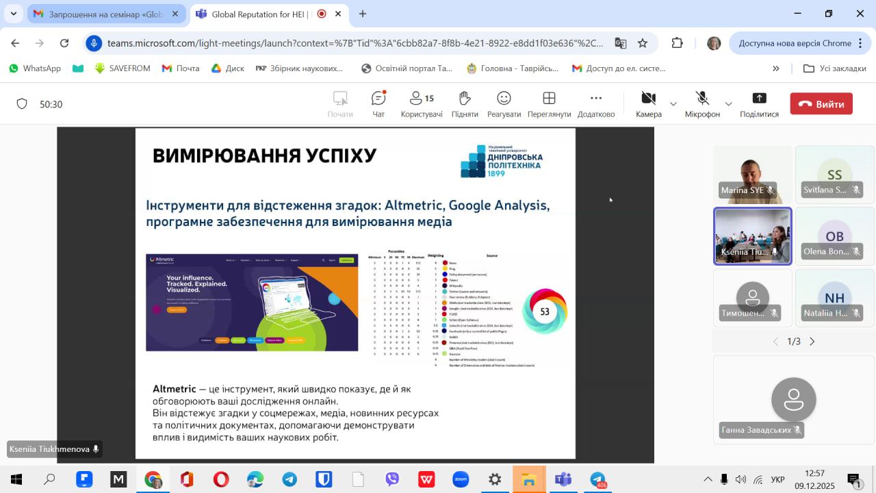Click the Доступна нова версія Chrome button

click(795, 43)
